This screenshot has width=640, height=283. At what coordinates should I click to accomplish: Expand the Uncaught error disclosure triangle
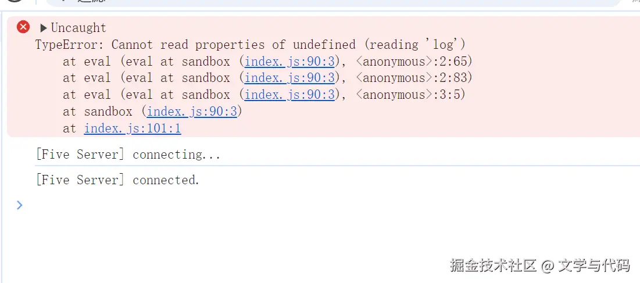(x=44, y=28)
